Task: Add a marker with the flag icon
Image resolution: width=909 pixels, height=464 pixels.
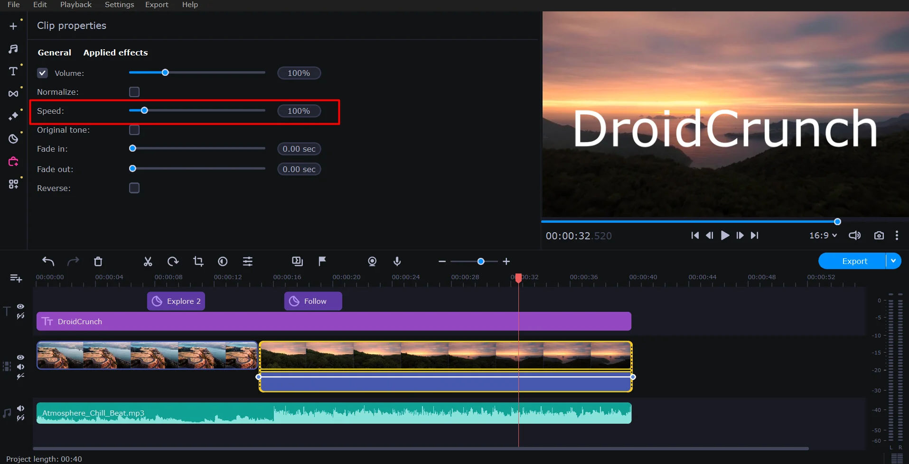Action: pyautogui.click(x=322, y=261)
